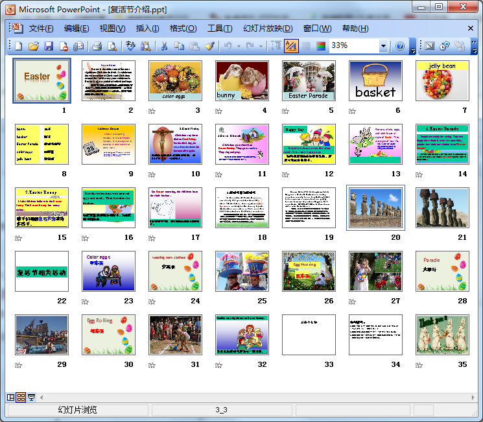Select the basket slide 6 thumbnail
Screen dimensions: 483x422
(x=375, y=80)
